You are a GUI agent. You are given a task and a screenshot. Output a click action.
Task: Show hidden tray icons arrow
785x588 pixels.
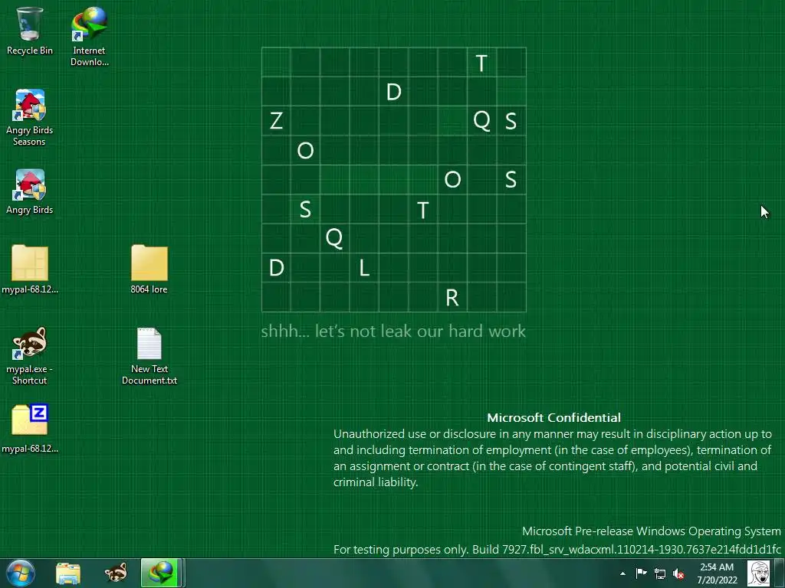[x=622, y=573]
